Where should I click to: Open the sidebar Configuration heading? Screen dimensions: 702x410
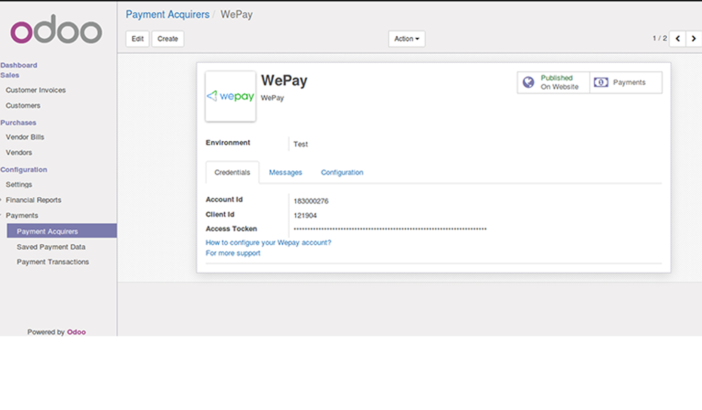(24, 169)
